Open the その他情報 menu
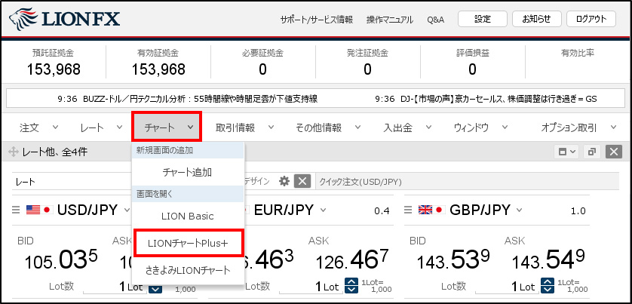This screenshot has width=632, height=304. (x=328, y=127)
